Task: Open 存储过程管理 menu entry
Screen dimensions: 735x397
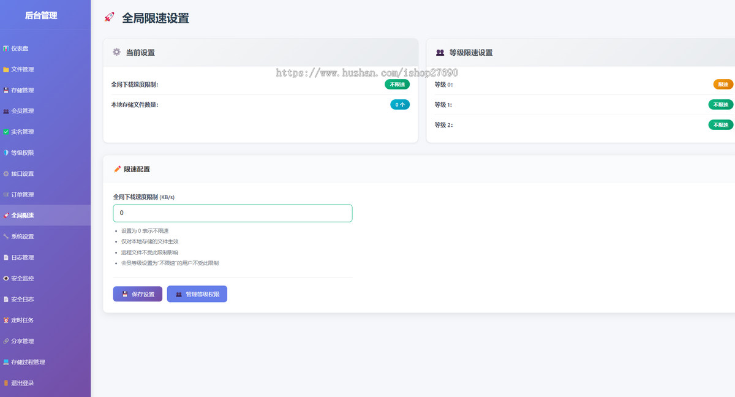Action: pos(45,361)
